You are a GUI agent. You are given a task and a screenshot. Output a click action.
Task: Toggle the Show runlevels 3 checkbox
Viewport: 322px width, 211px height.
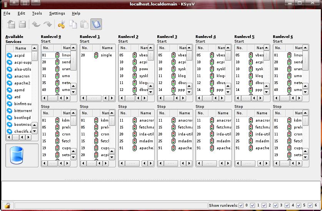click(276, 206)
